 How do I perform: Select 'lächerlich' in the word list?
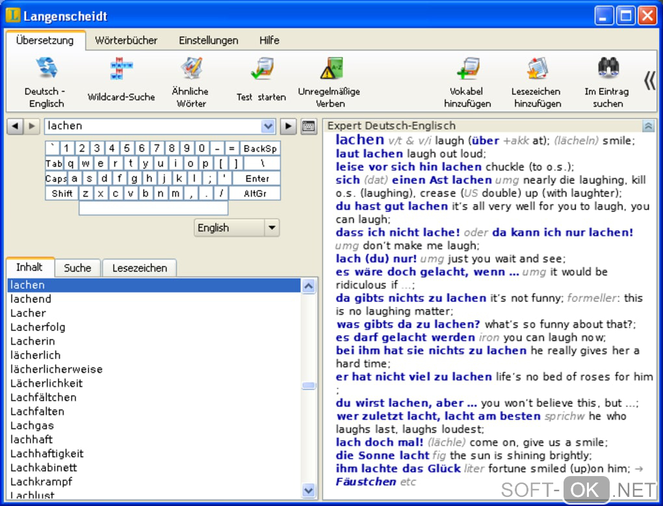click(x=154, y=355)
